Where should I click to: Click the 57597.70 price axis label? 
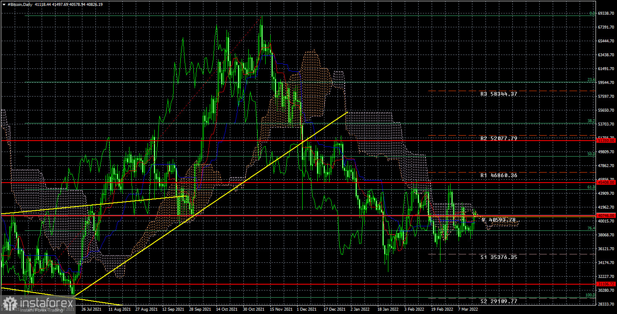tap(606, 97)
